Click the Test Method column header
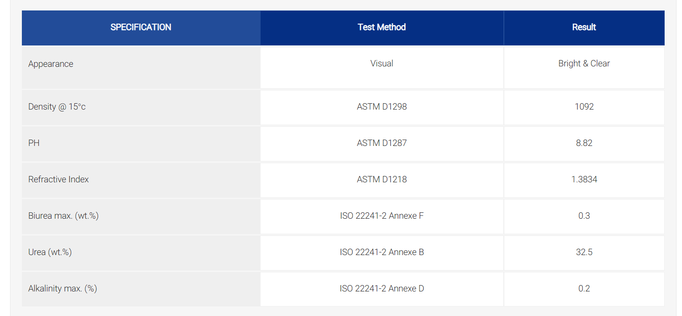This screenshot has width=682, height=316. pyautogui.click(x=382, y=27)
